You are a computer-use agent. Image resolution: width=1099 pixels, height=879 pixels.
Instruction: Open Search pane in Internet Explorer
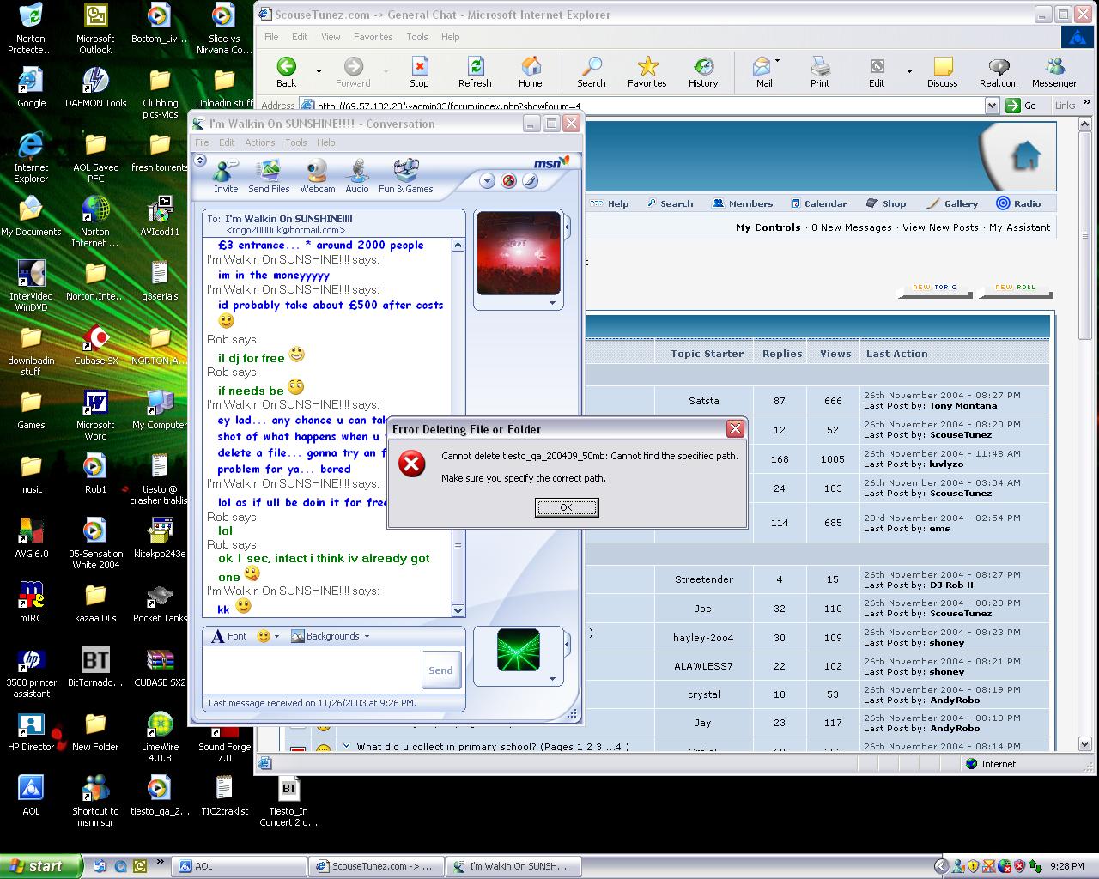(x=592, y=72)
